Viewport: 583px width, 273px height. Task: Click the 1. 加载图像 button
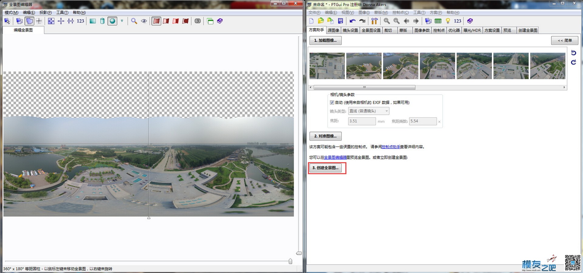(x=326, y=40)
